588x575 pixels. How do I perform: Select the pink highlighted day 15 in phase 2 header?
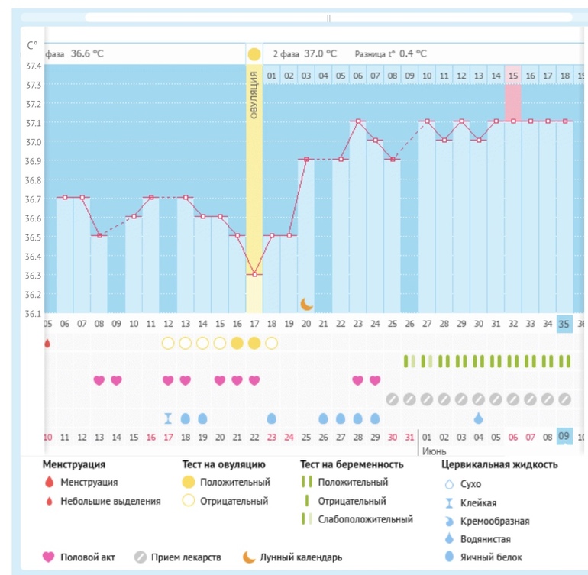(x=513, y=76)
